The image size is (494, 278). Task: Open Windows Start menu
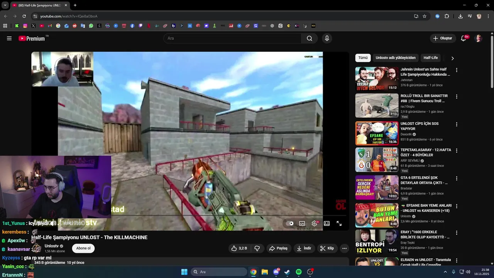point(184,272)
